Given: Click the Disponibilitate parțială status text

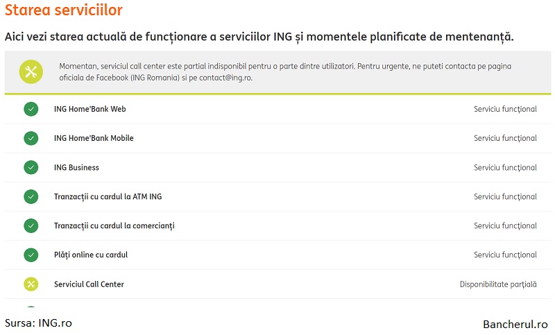Looking at the screenshot, I should click(498, 284).
